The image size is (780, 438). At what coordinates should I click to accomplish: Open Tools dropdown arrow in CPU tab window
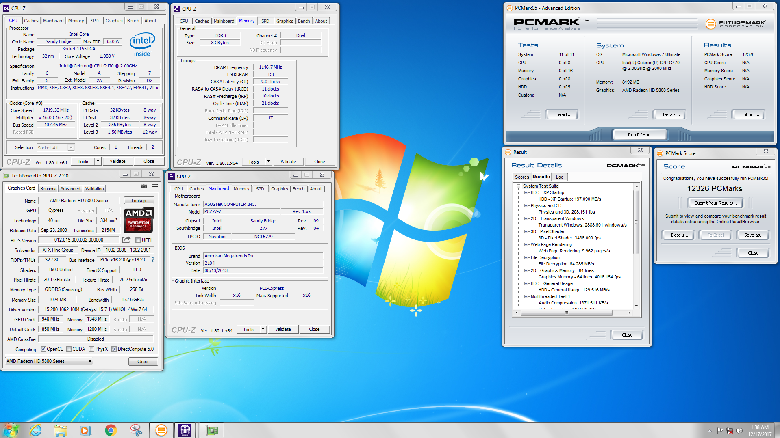point(98,161)
